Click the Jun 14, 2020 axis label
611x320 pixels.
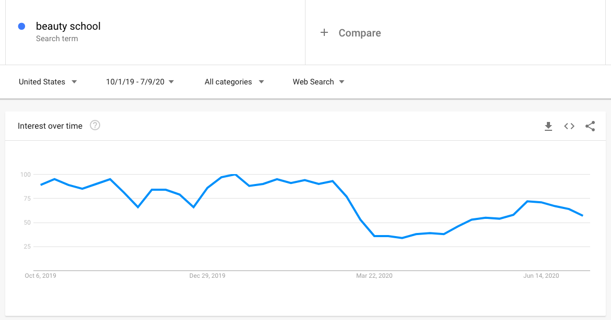pyautogui.click(x=541, y=276)
